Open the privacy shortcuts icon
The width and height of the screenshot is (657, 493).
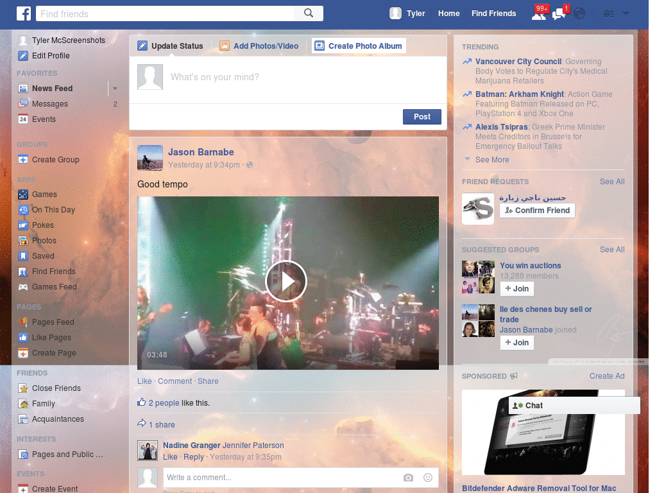point(608,14)
